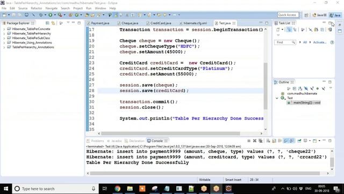
Task: Open the Run button dropdown arrow
Action: click(55, 15)
